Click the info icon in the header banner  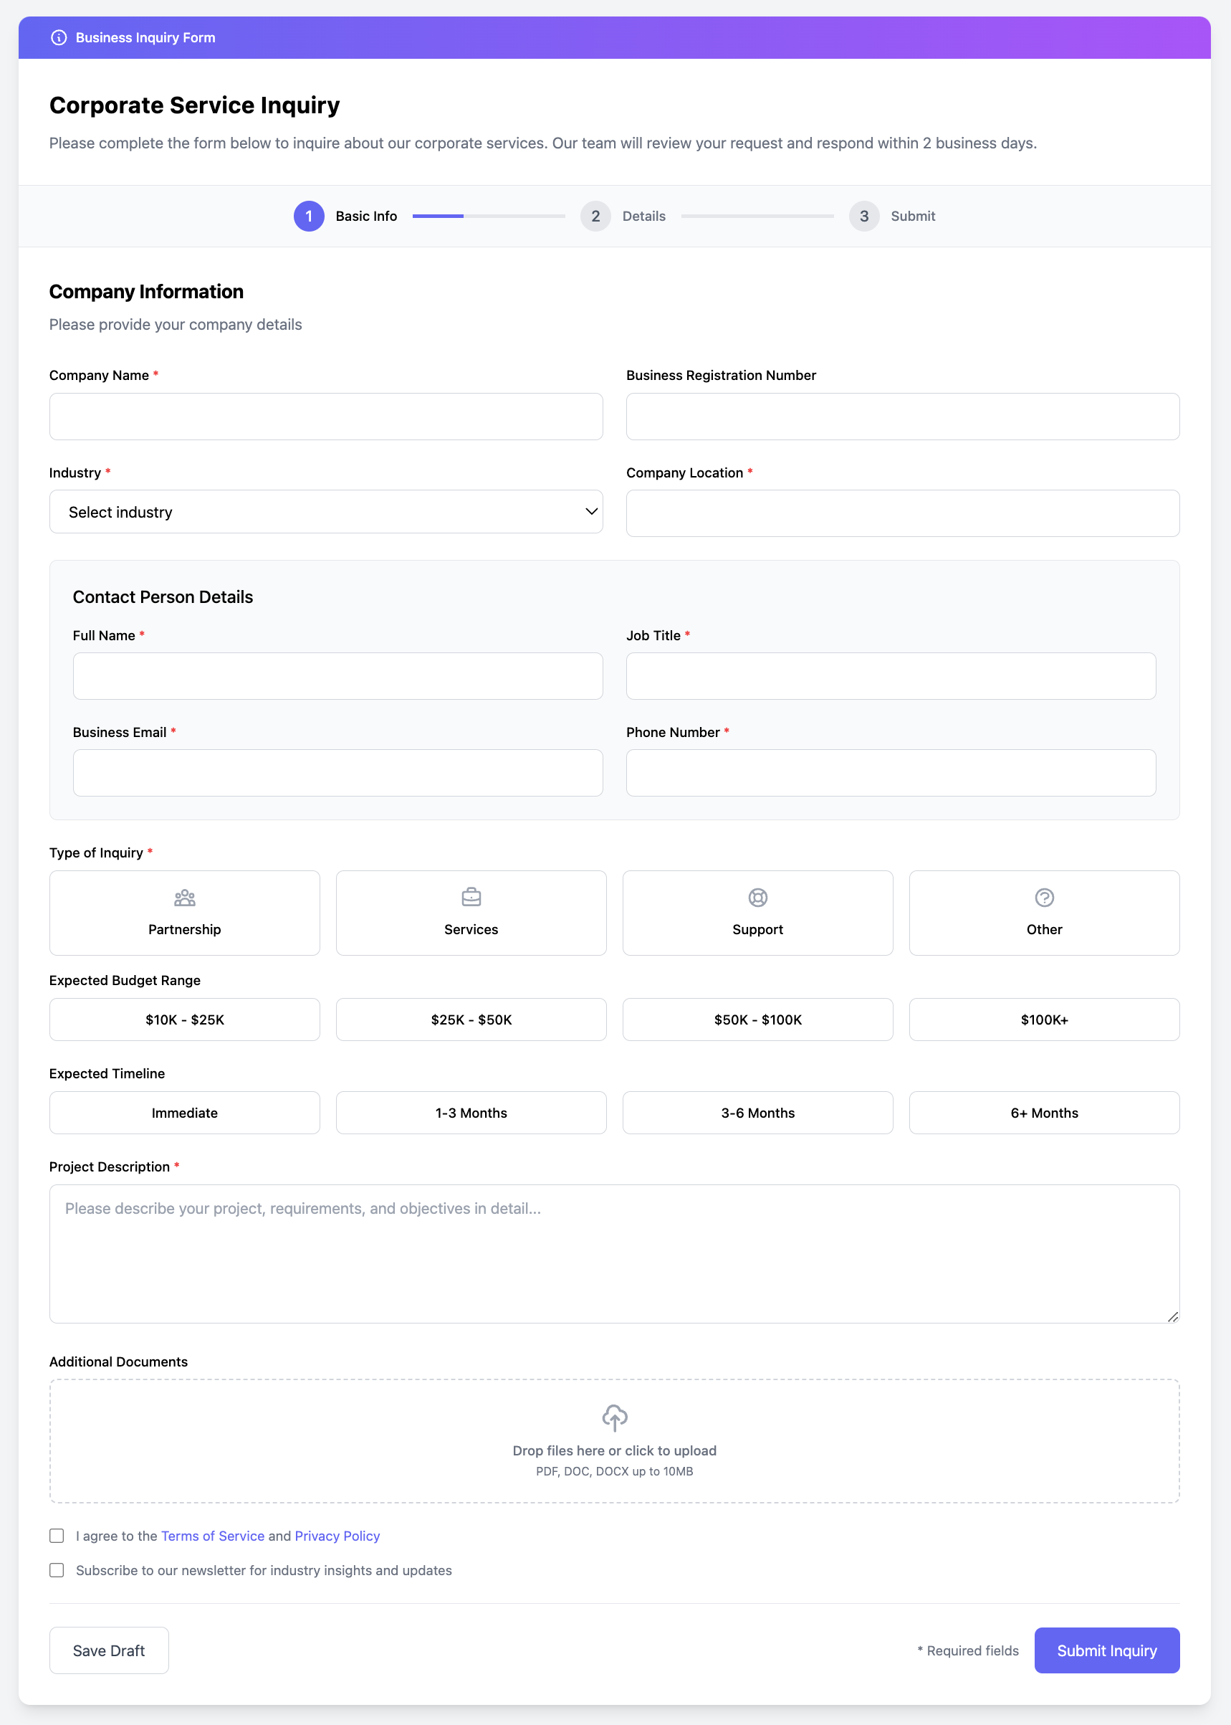click(x=58, y=38)
